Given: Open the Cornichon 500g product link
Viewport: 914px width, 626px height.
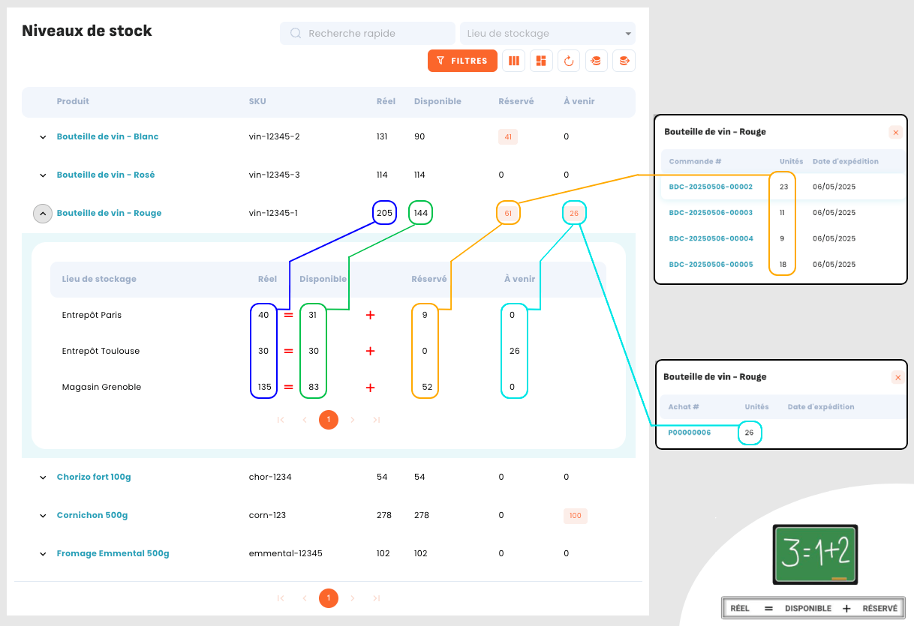Looking at the screenshot, I should 92,515.
